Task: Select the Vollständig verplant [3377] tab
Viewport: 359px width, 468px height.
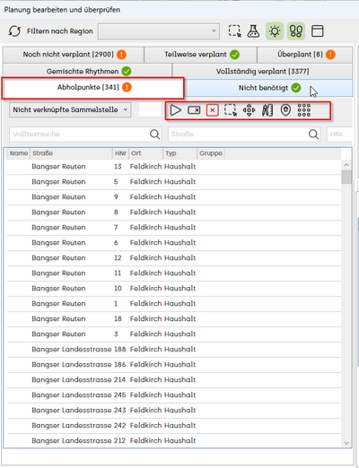Action: point(262,71)
